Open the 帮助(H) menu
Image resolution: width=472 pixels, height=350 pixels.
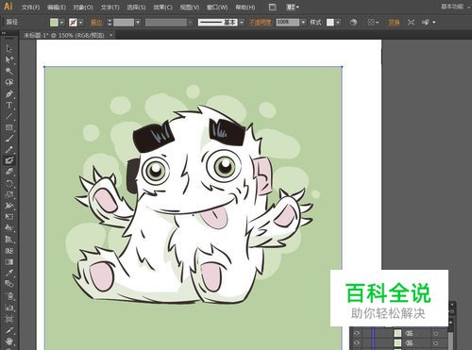(x=245, y=7)
